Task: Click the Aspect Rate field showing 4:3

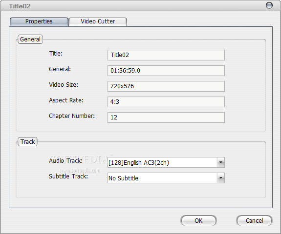Action: (166, 102)
